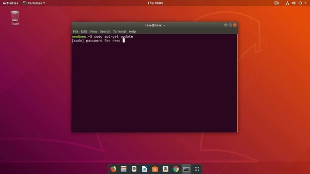Click the '[sudo] password for new:' text
The image size is (310, 174).
(96, 41)
